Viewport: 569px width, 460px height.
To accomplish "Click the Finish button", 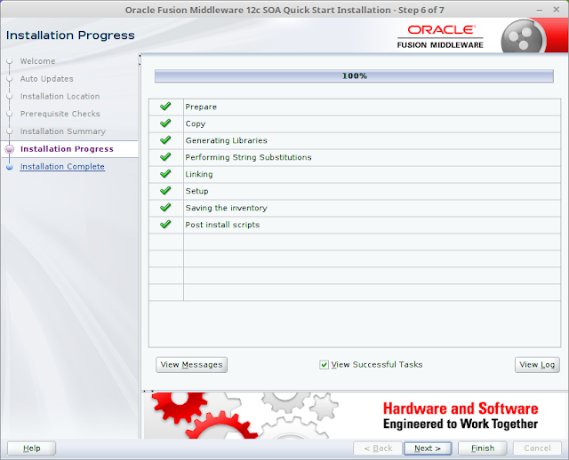I will [482, 448].
